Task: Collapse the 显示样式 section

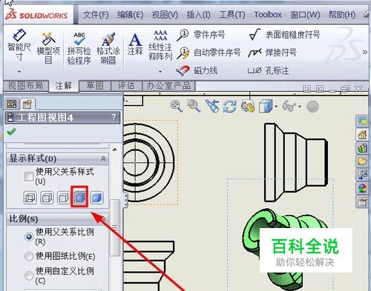Action: pos(103,158)
